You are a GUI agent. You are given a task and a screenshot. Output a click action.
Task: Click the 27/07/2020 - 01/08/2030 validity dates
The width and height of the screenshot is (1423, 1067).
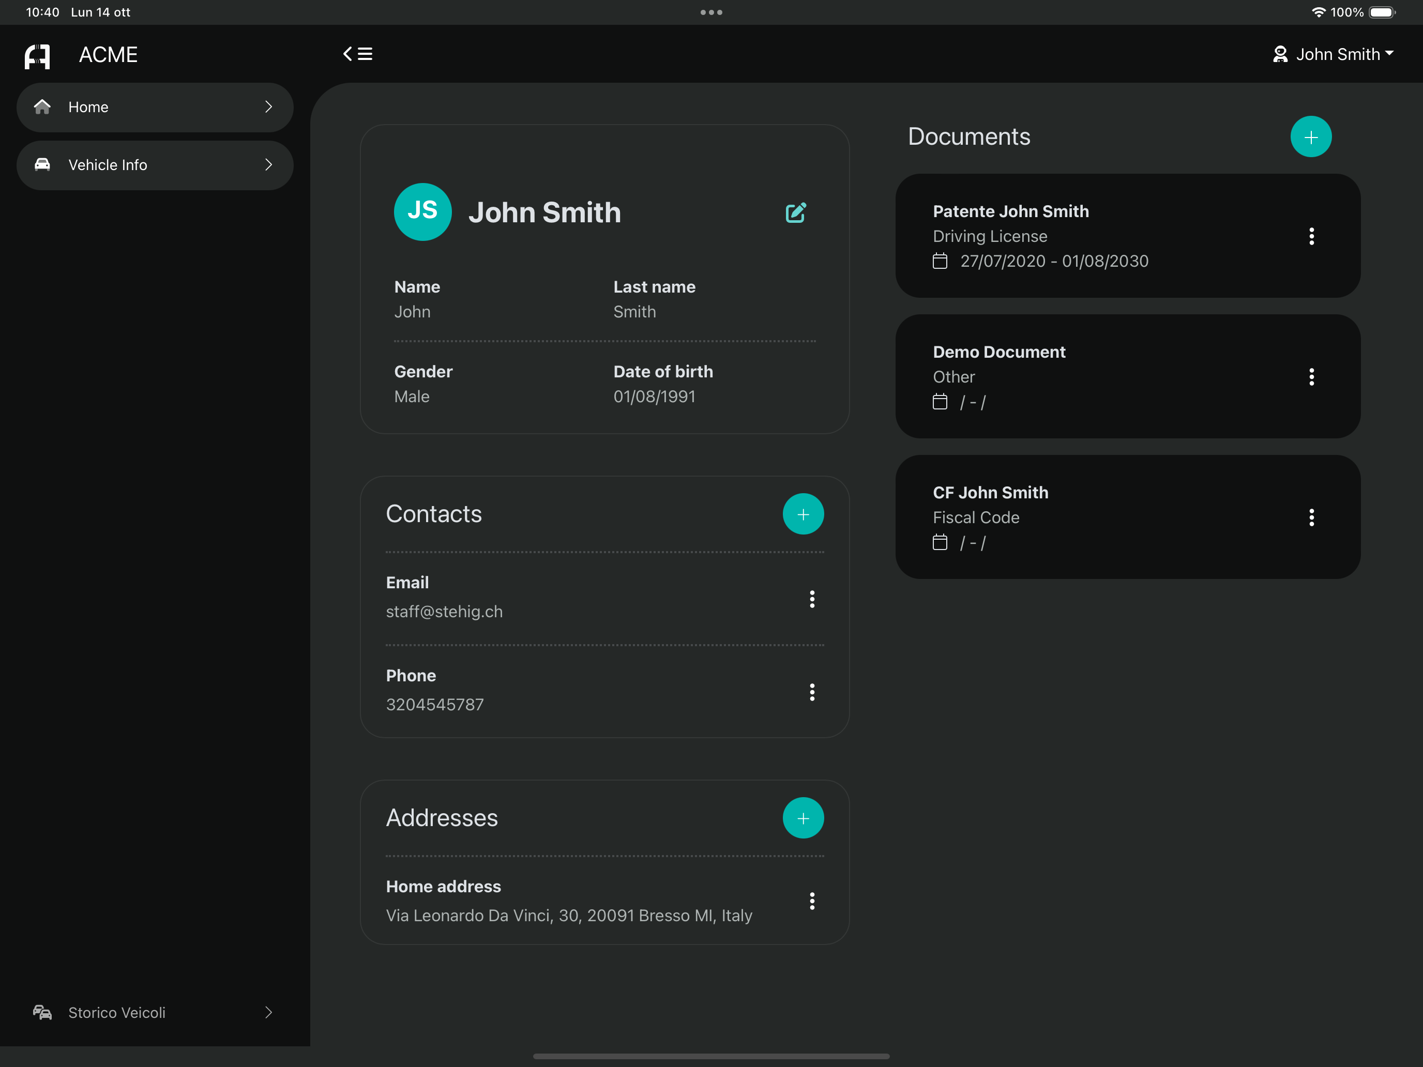click(1054, 261)
